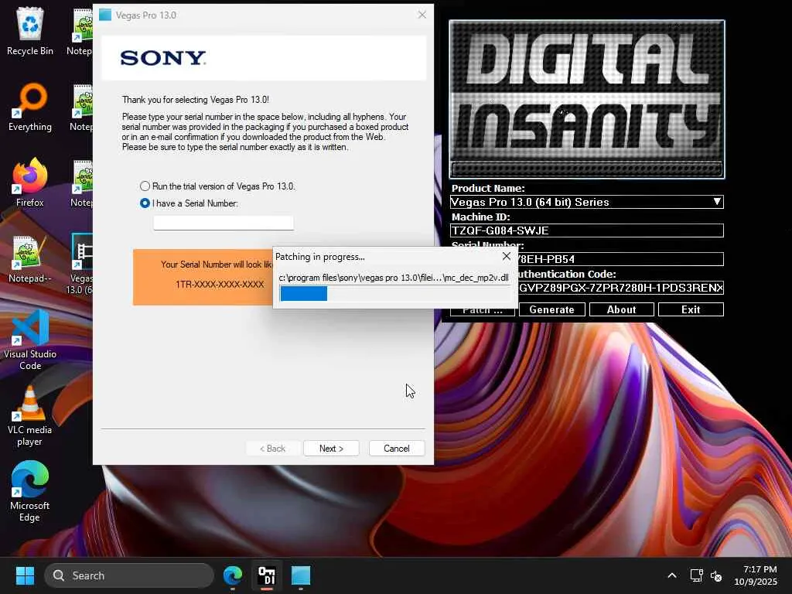The width and height of the screenshot is (792, 594).
Task: Click the Generate button in keygen
Action: point(551,309)
